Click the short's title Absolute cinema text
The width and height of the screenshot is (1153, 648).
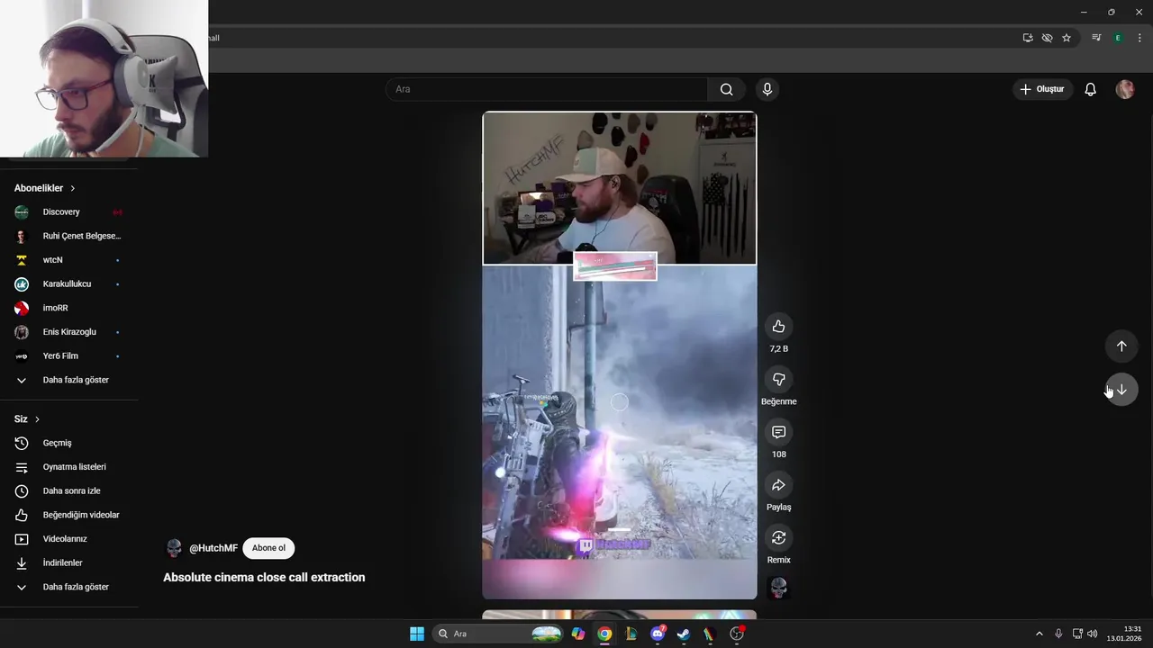pos(264,578)
